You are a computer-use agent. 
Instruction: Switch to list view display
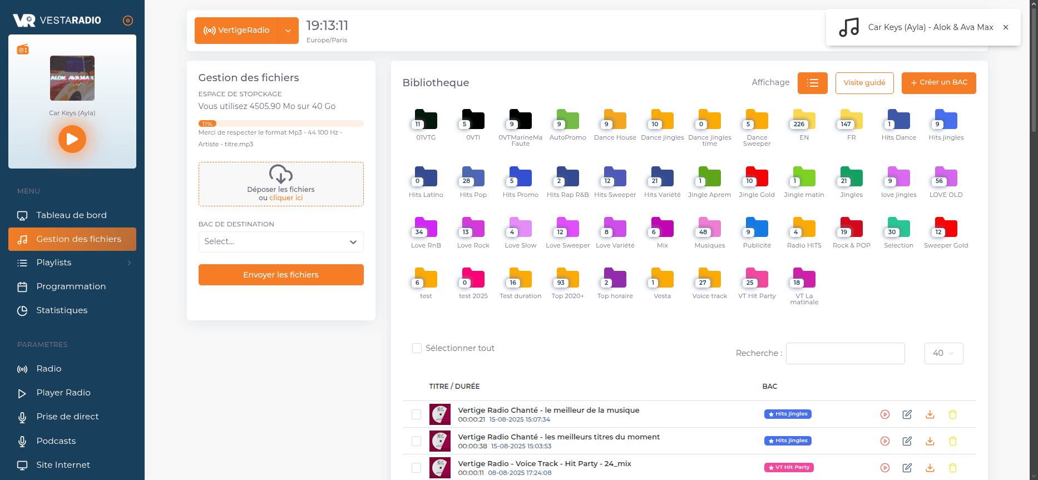coord(813,83)
